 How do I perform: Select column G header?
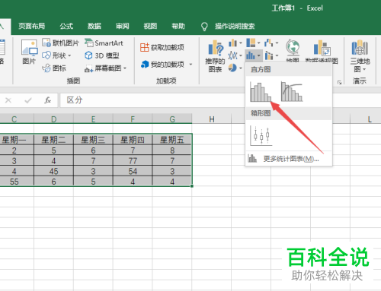tap(172, 119)
